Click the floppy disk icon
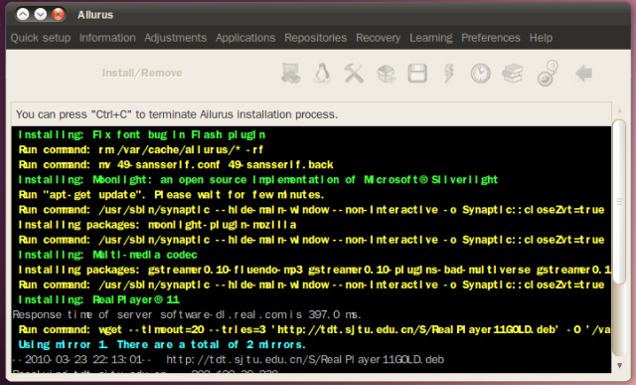This screenshot has height=385, width=636. tap(417, 74)
